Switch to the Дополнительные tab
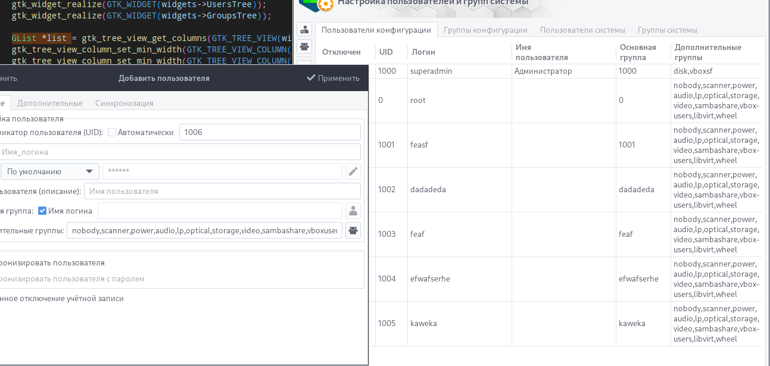The image size is (770, 366). click(x=50, y=103)
